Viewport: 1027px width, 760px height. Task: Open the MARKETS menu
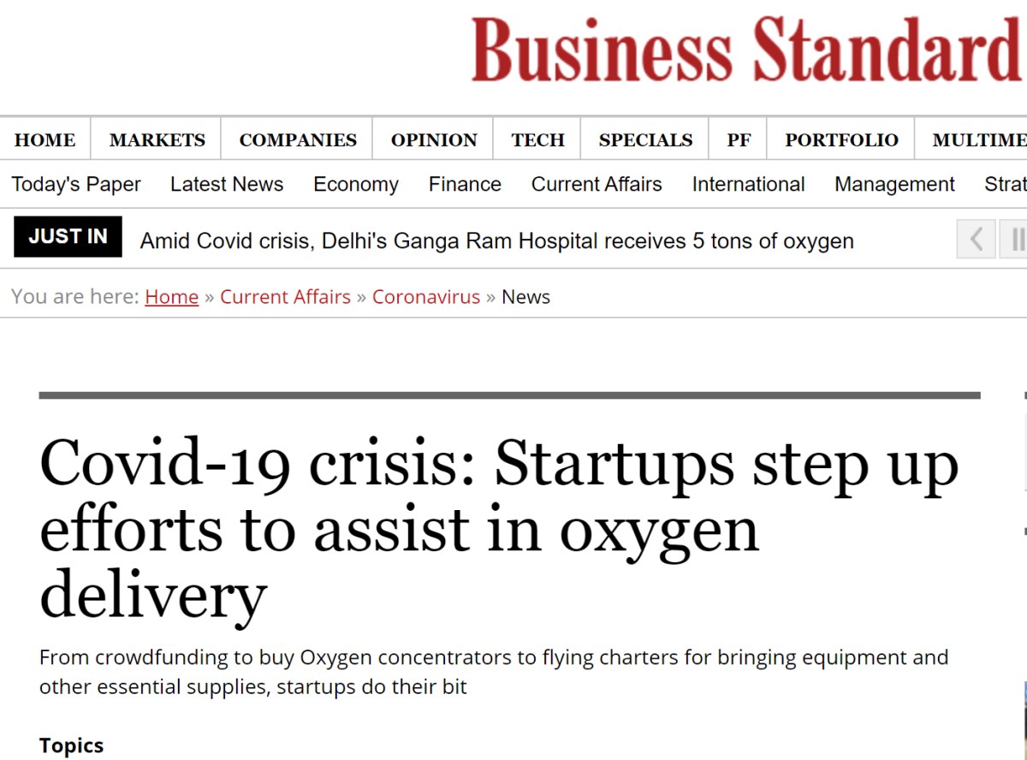click(157, 140)
